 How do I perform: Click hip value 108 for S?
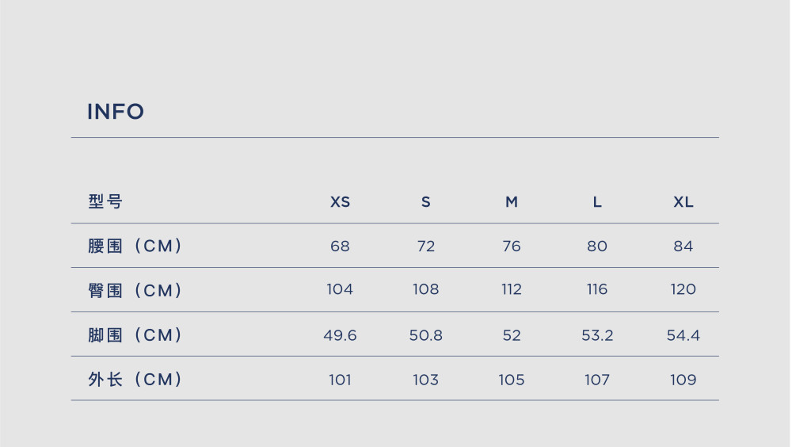(426, 289)
